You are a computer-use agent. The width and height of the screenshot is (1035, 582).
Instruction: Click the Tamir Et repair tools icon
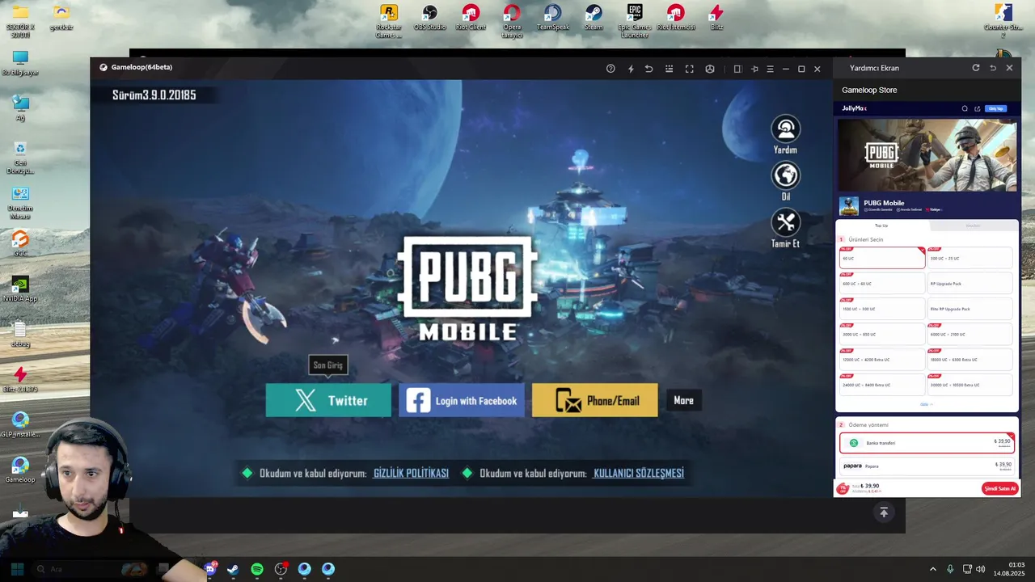785,222
